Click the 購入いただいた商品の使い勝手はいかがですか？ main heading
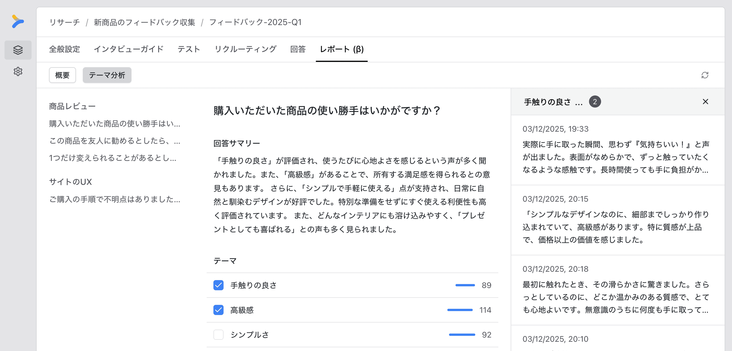The height and width of the screenshot is (351, 732). 327,110
